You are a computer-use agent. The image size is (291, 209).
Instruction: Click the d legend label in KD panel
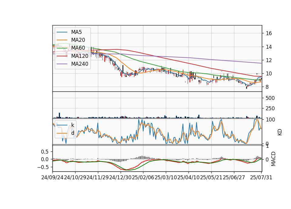point(72,133)
